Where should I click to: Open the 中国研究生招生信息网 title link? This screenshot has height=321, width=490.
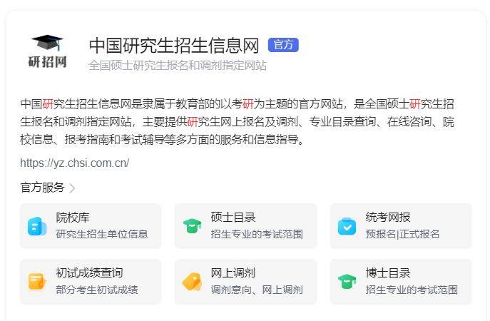coord(174,46)
